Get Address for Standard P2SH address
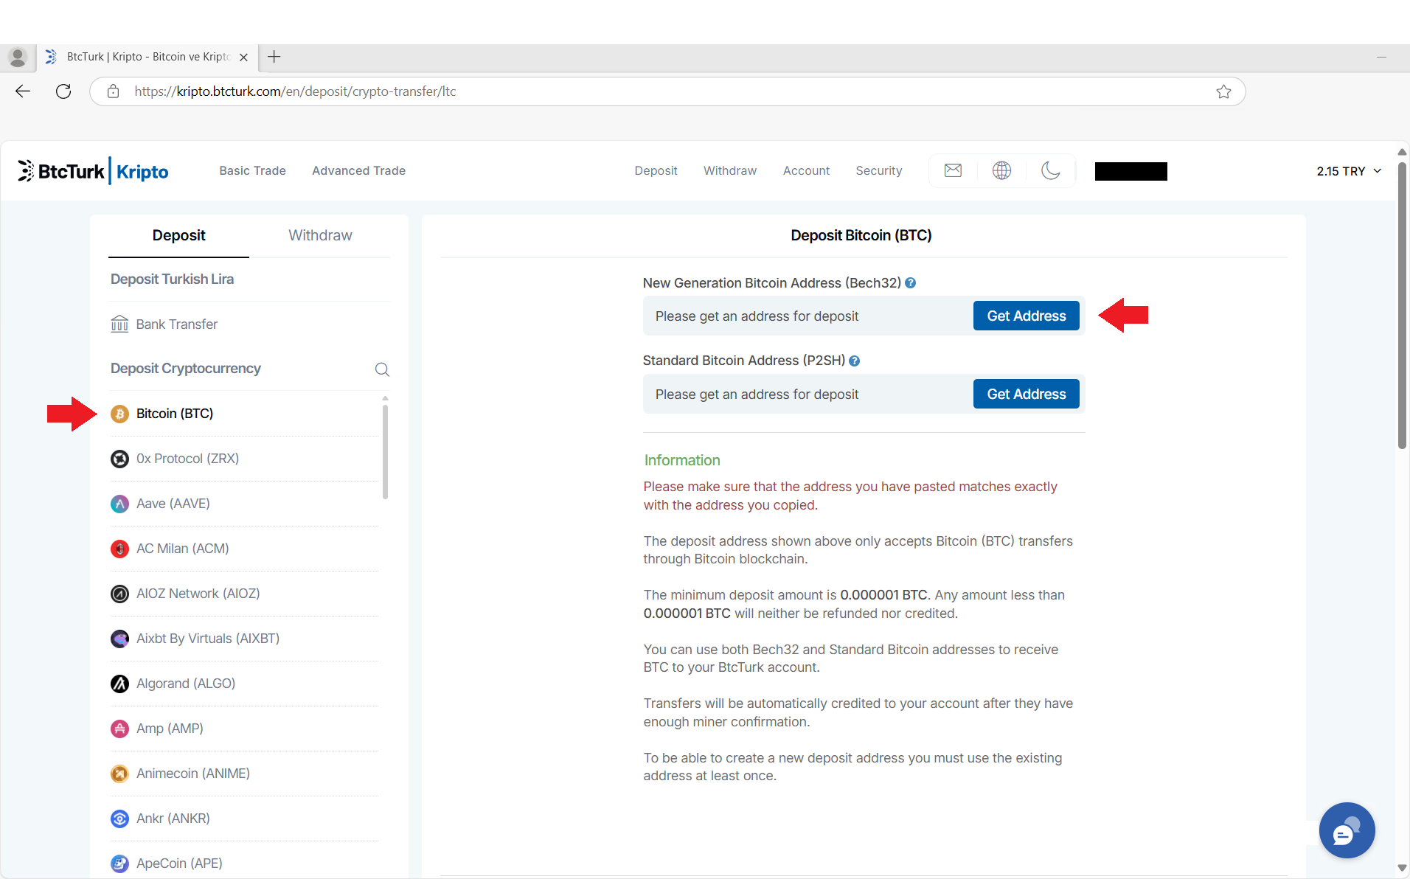This screenshot has height=879, width=1410. 1026,394
